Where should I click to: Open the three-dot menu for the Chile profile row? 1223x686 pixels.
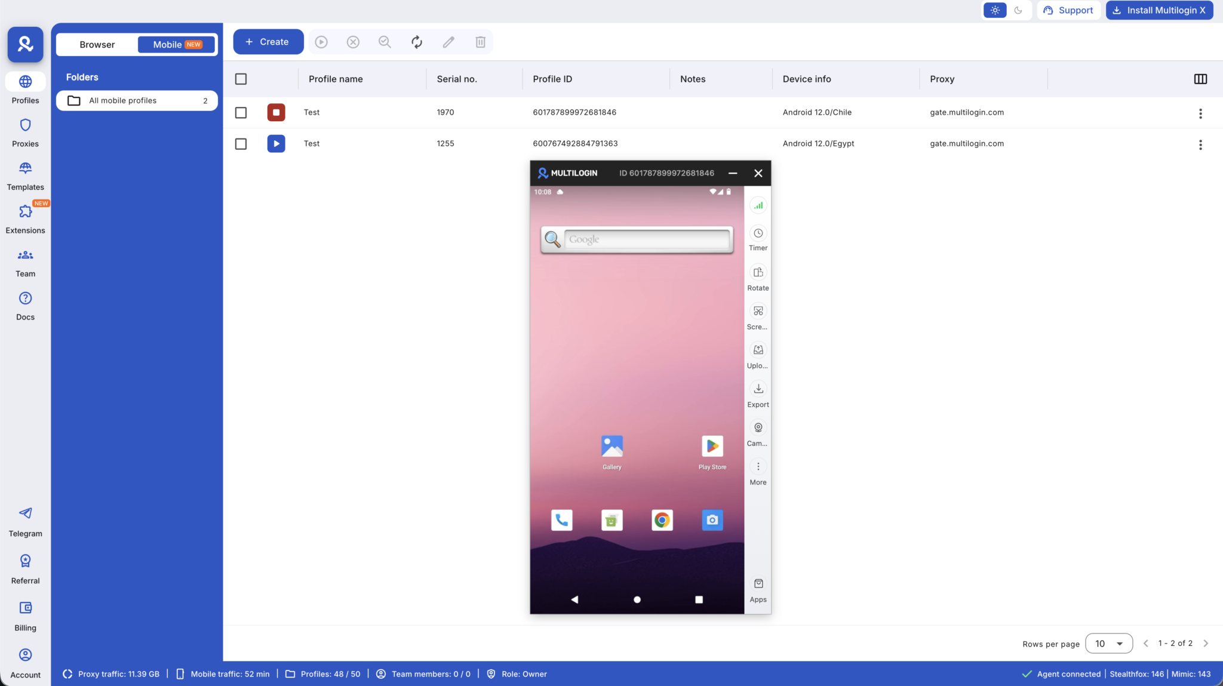(1200, 113)
